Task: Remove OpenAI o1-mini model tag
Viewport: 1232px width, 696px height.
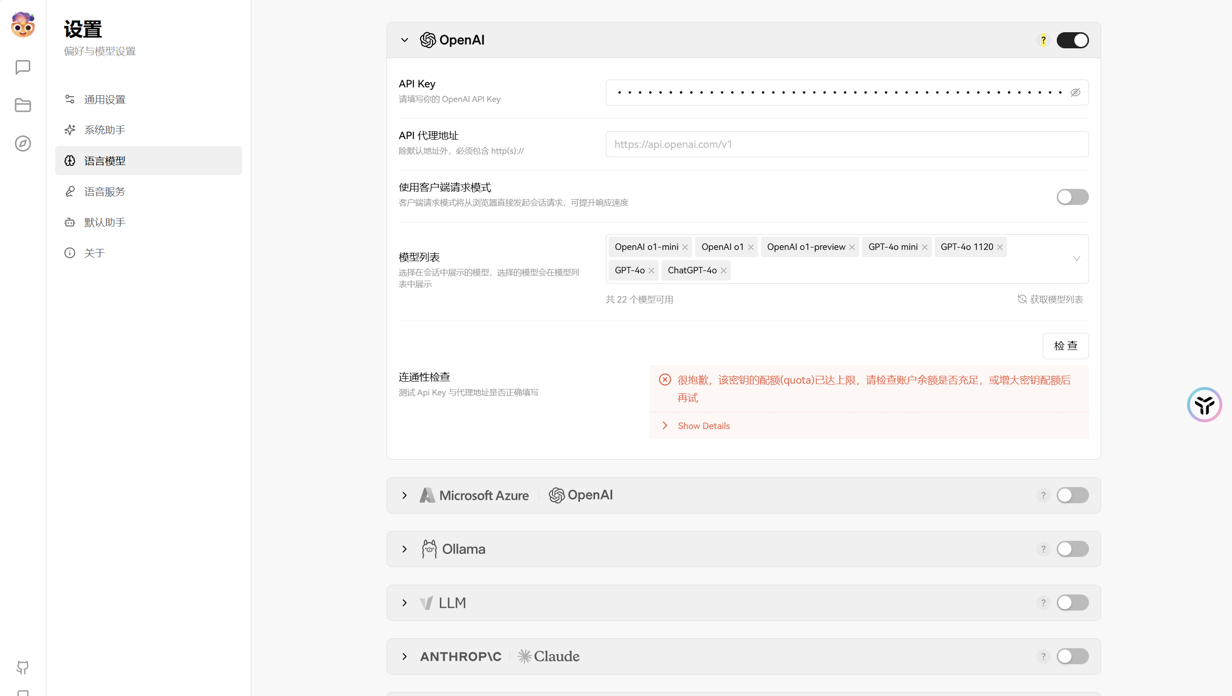Action: pos(685,247)
